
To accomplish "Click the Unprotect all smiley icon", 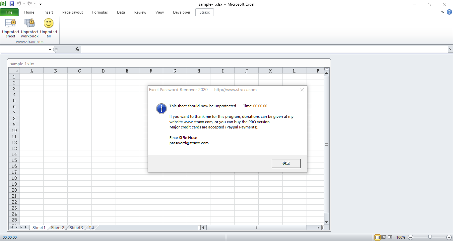I will (49, 23).
